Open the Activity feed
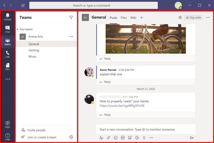This screenshot has height=143, width=214. click(8, 17)
